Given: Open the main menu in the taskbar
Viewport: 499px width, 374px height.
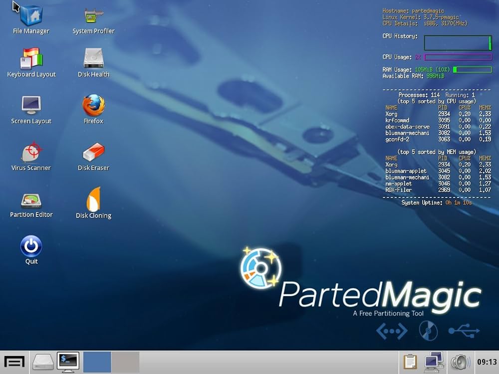Looking at the screenshot, I should coord(14,362).
